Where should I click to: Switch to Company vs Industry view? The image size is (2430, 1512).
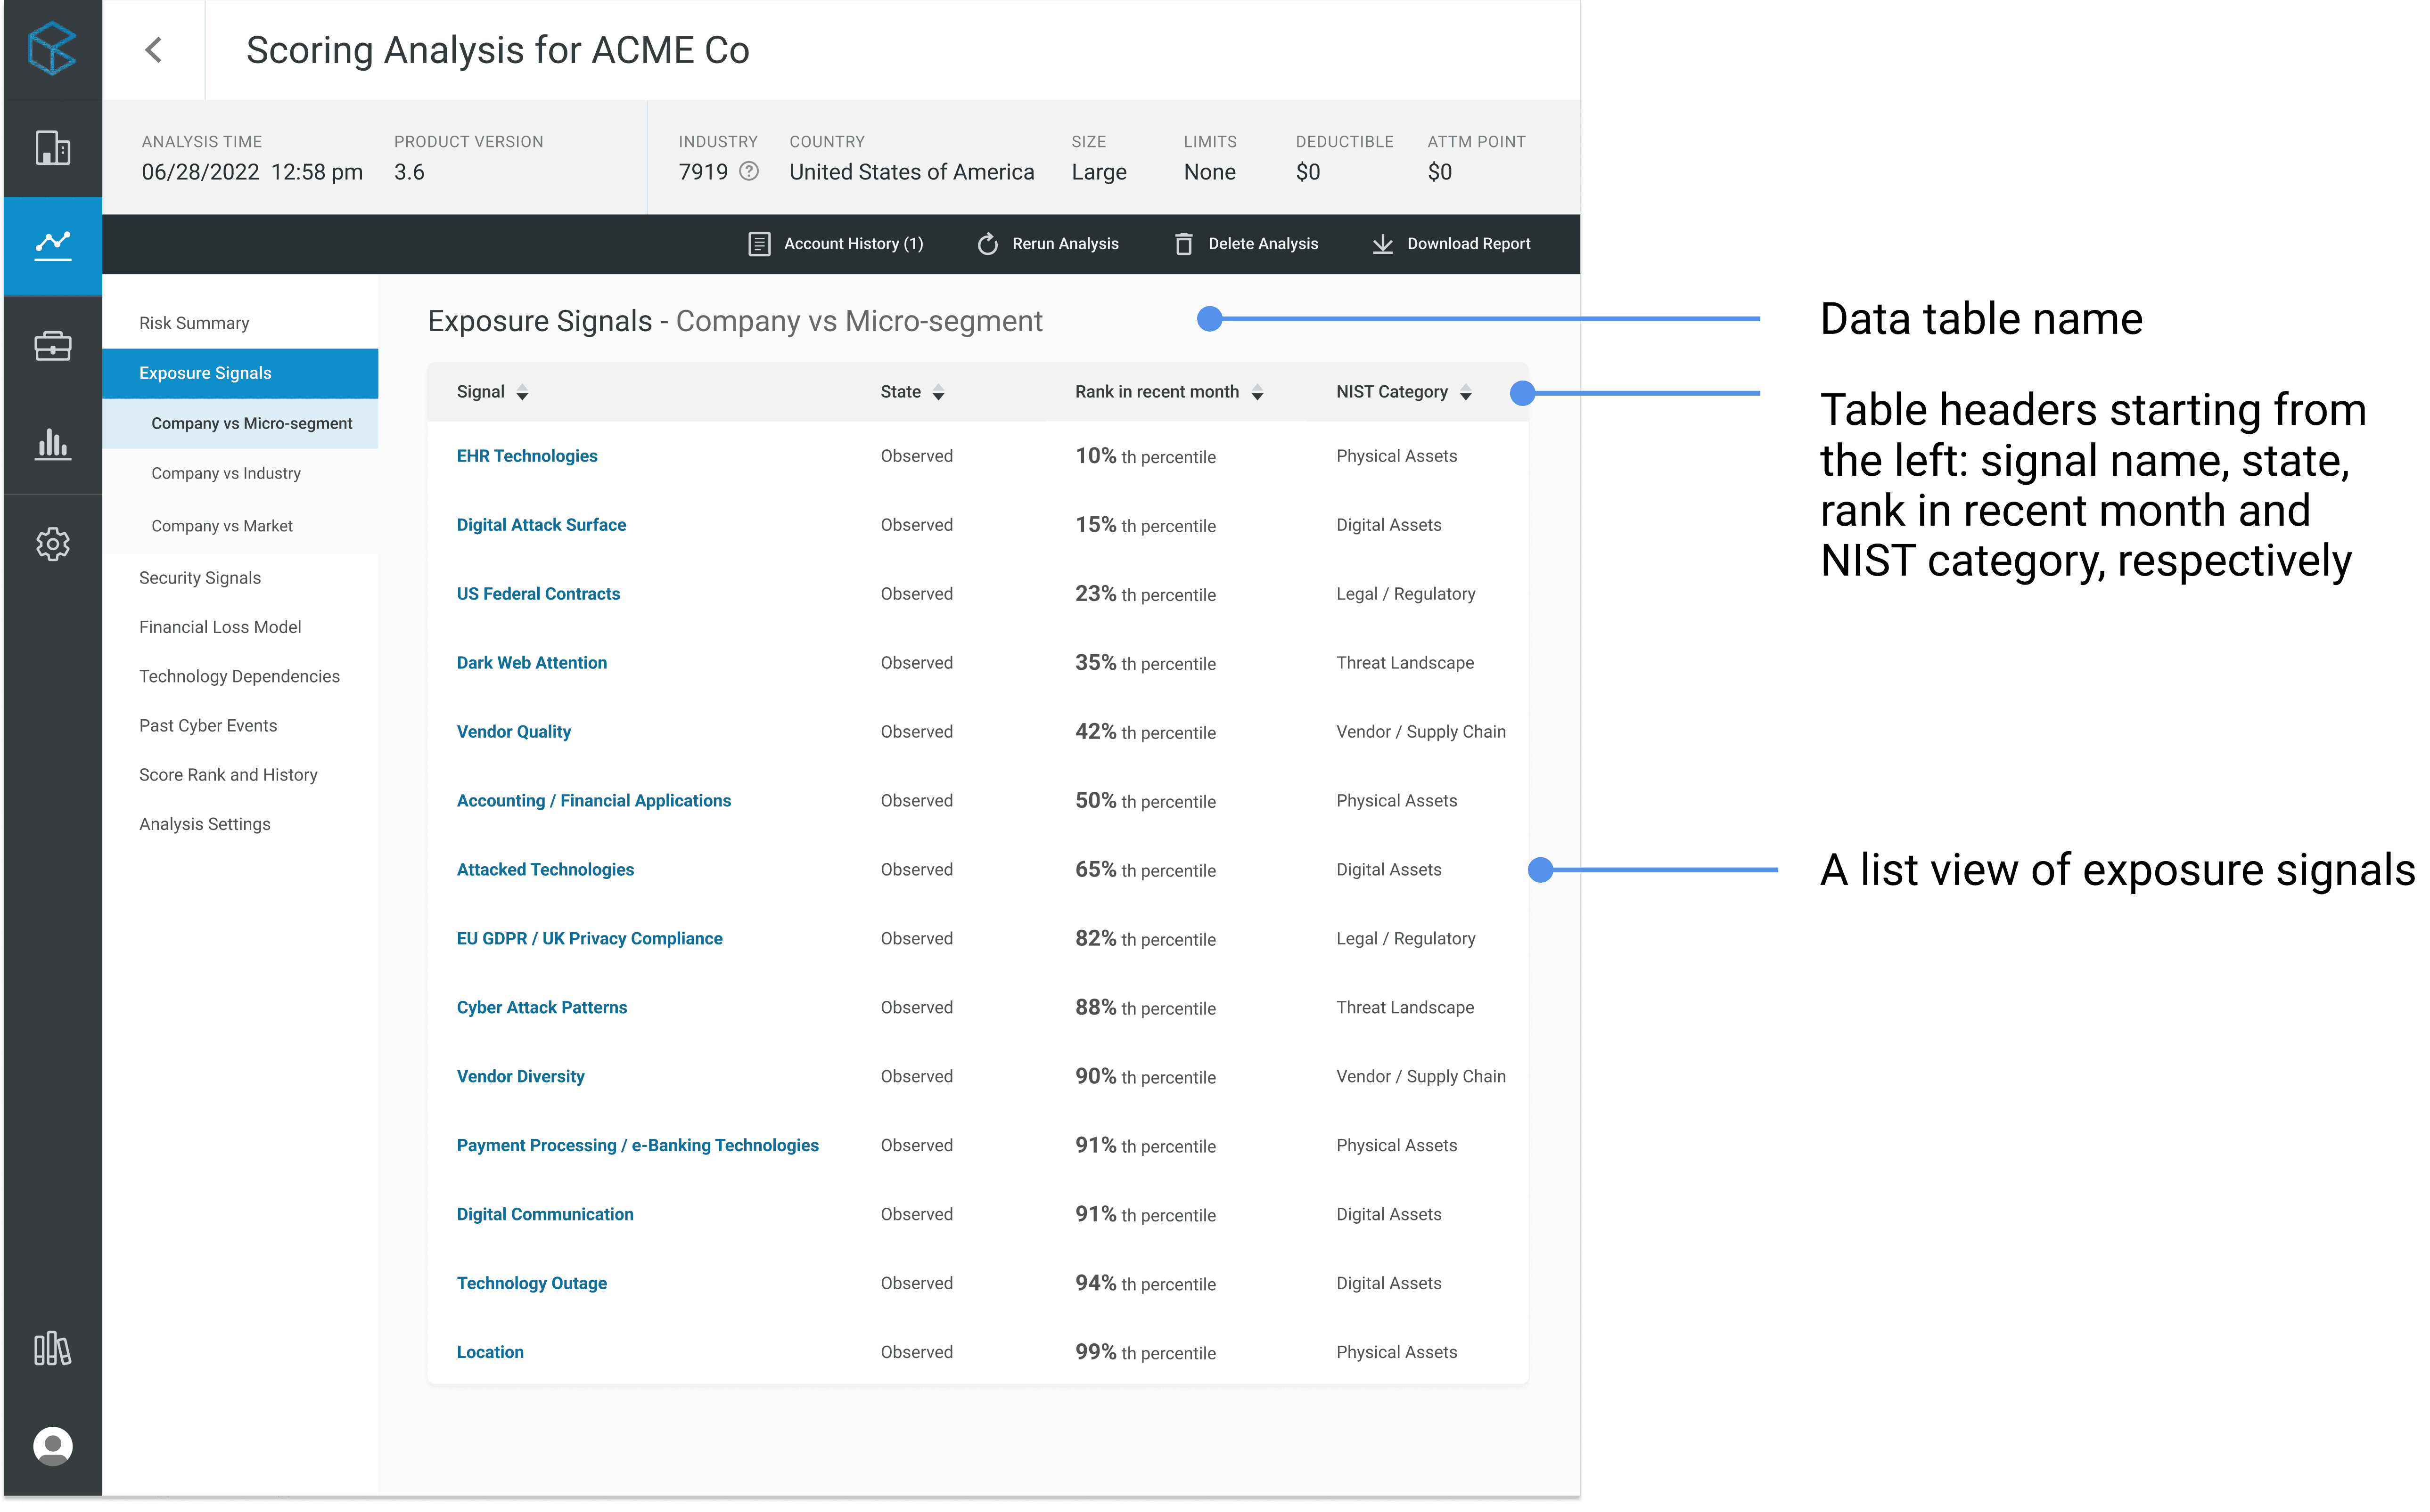coord(226,474)
